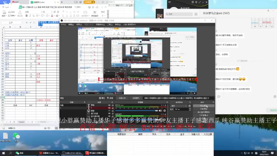Open the OBS source filters button

click(x=110, y=98)
